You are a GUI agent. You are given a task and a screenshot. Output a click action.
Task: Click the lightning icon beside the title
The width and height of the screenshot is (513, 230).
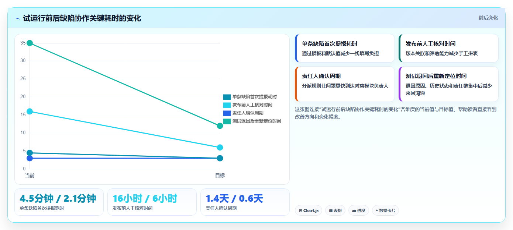tap(18, 18)
